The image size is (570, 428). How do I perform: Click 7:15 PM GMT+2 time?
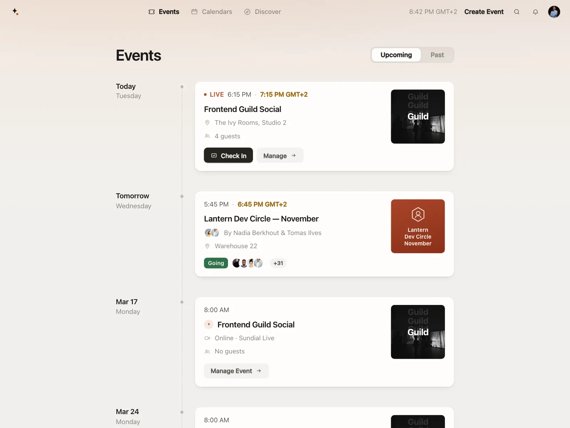pyautogui.click(x=284, y=95)
